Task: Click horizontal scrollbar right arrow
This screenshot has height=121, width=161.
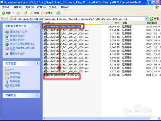Action: coord(159,118)
